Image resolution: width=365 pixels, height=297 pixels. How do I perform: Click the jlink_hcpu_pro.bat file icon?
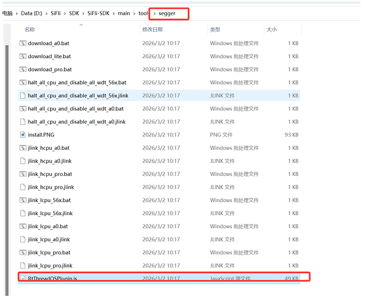(23, 174)
